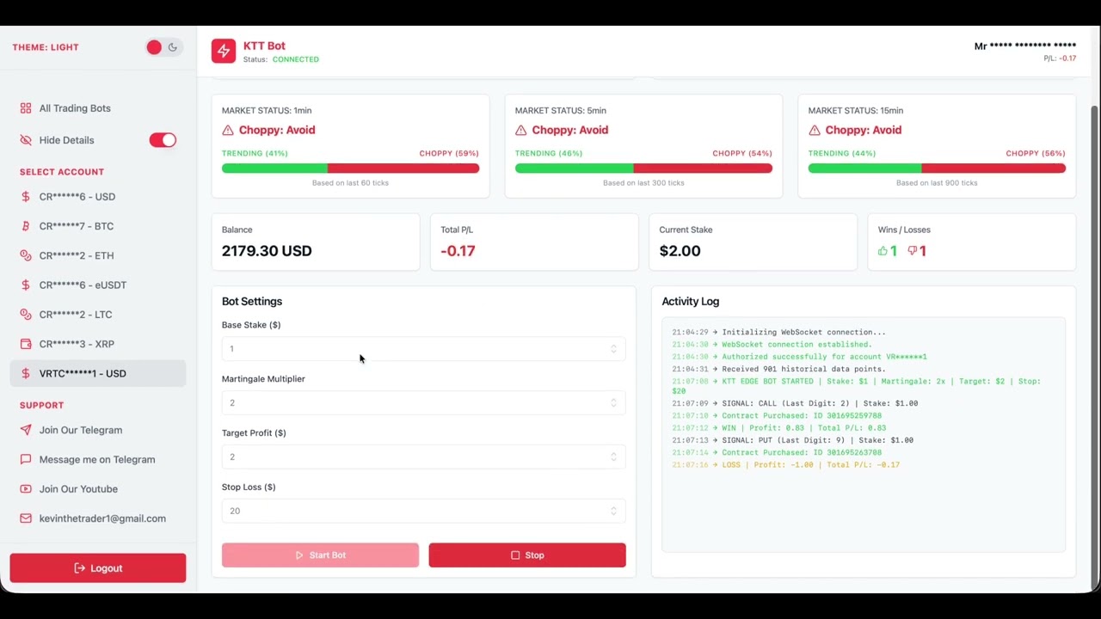Click the balance value 2179.30 USD

tap(267, 251)
